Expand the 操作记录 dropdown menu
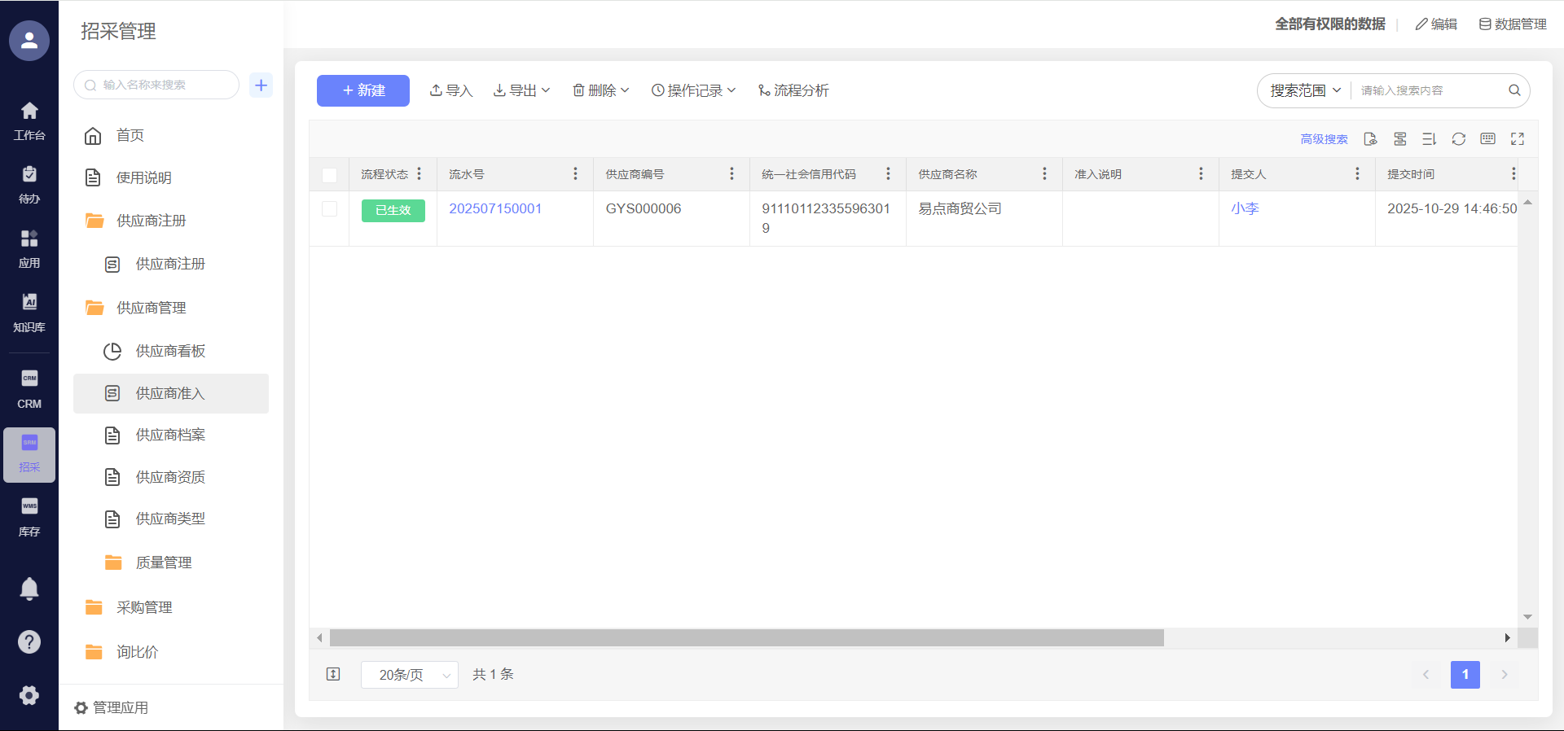 pyautogui.click(x=693, y=90)
